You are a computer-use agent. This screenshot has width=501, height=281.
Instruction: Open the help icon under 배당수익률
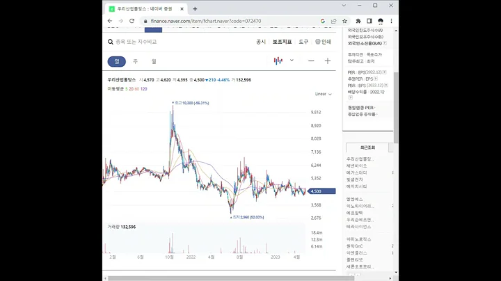[x=351, y=97]
